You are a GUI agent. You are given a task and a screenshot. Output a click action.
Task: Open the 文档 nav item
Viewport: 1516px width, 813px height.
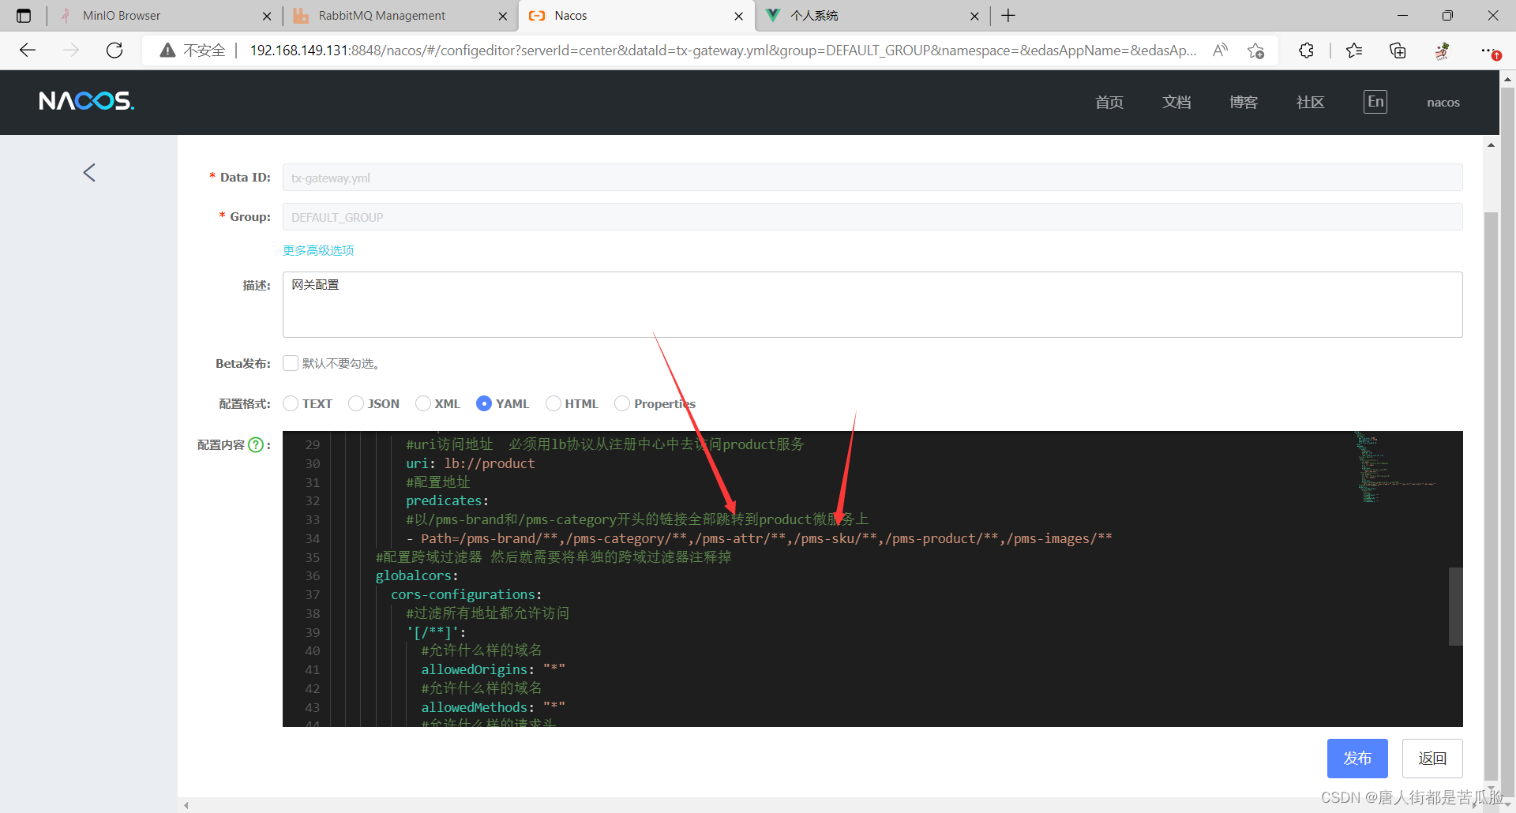[1176, 102]
